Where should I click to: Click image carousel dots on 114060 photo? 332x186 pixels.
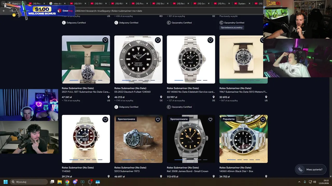(86, 160)
